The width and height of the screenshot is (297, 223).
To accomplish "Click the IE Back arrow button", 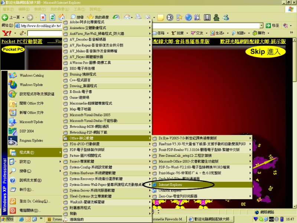I will 5,17.
